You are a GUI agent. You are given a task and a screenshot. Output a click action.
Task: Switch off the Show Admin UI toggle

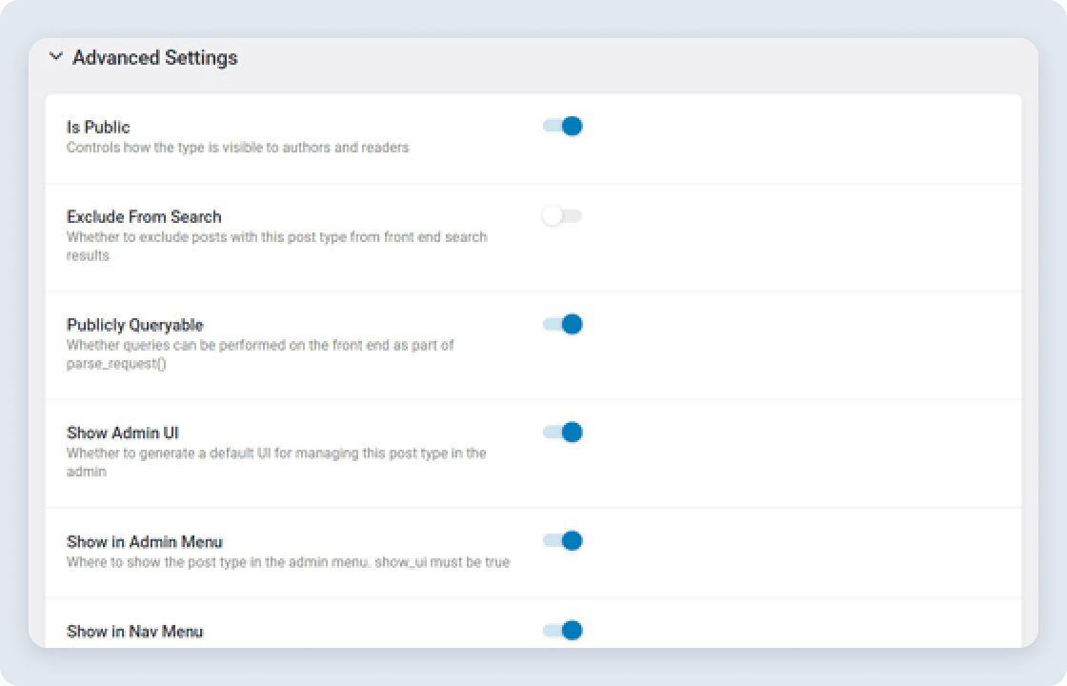(563, 433)
